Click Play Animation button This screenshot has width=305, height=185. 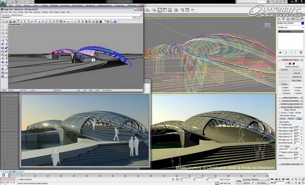(280, 179)
